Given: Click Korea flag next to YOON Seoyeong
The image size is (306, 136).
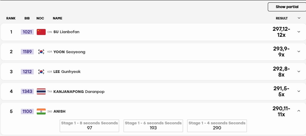Looking at the screenshot, I should pos(41,52).
